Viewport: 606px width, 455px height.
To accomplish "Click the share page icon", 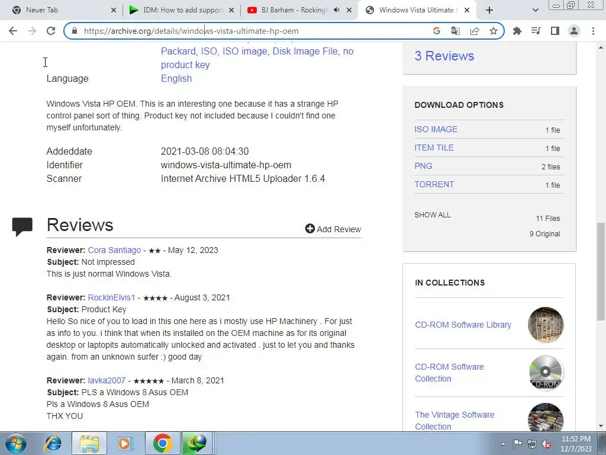I will click(x=474, y=31).
